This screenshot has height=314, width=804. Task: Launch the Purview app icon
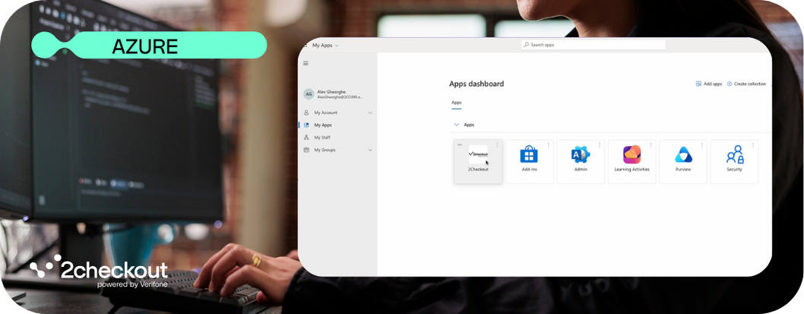(x=683, y=154)
